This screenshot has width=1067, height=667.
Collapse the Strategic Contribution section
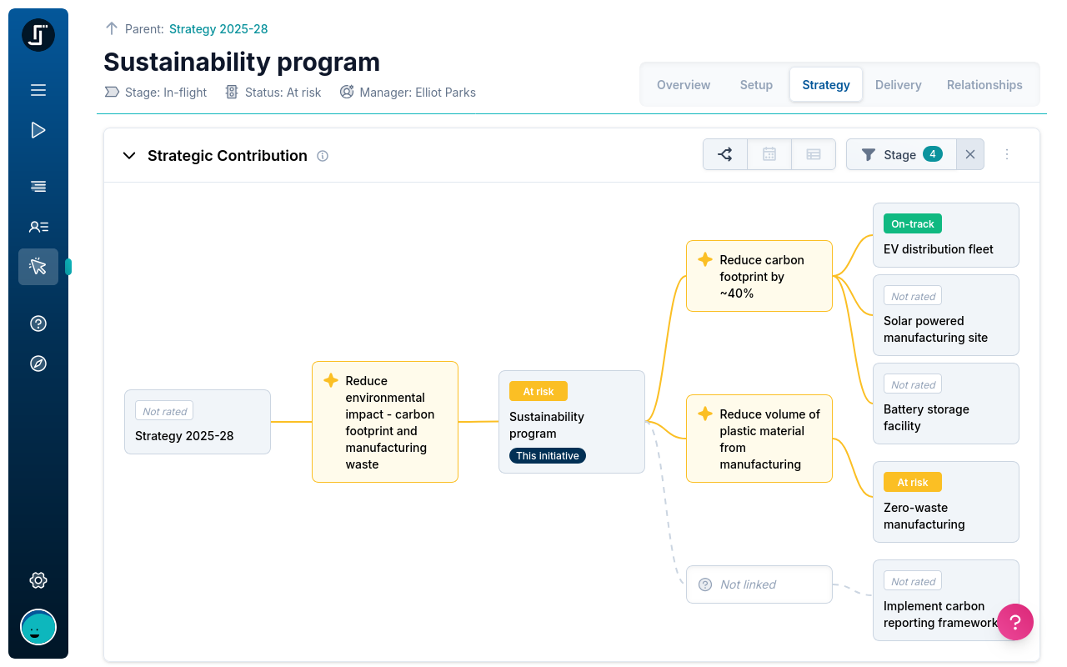(129, 156)
